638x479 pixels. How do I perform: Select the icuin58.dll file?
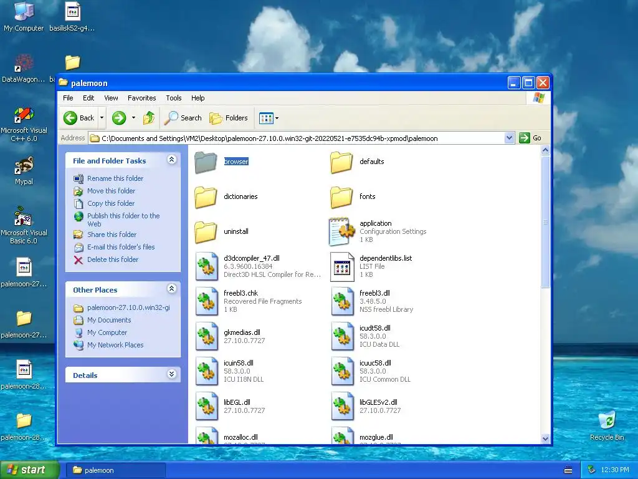coord(207,372)
